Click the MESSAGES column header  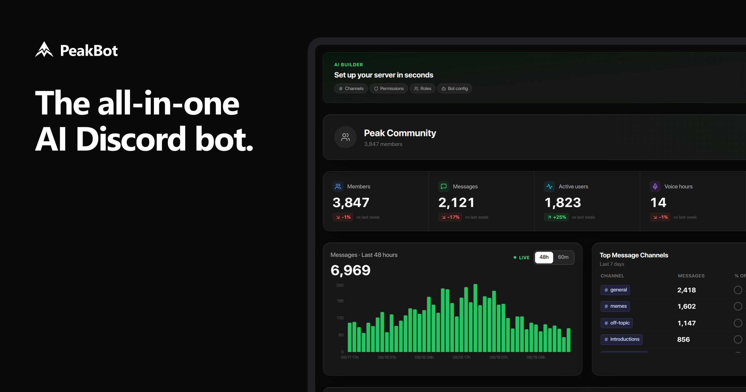tap(691, 276)
